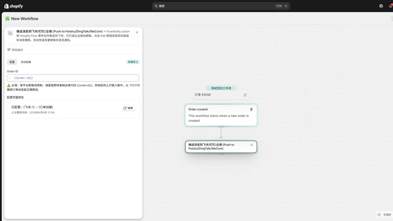393x221 pixels.
Task: Click the FlowNotify action icon in panel header
Action: click(x=10, y=33)
